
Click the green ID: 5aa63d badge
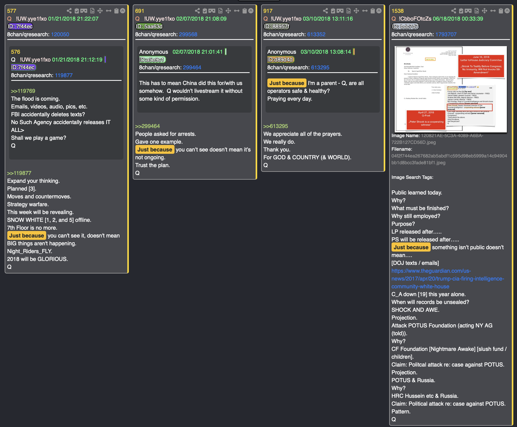(x=149, y=27)
